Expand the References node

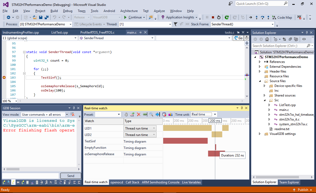pos(260,62)
